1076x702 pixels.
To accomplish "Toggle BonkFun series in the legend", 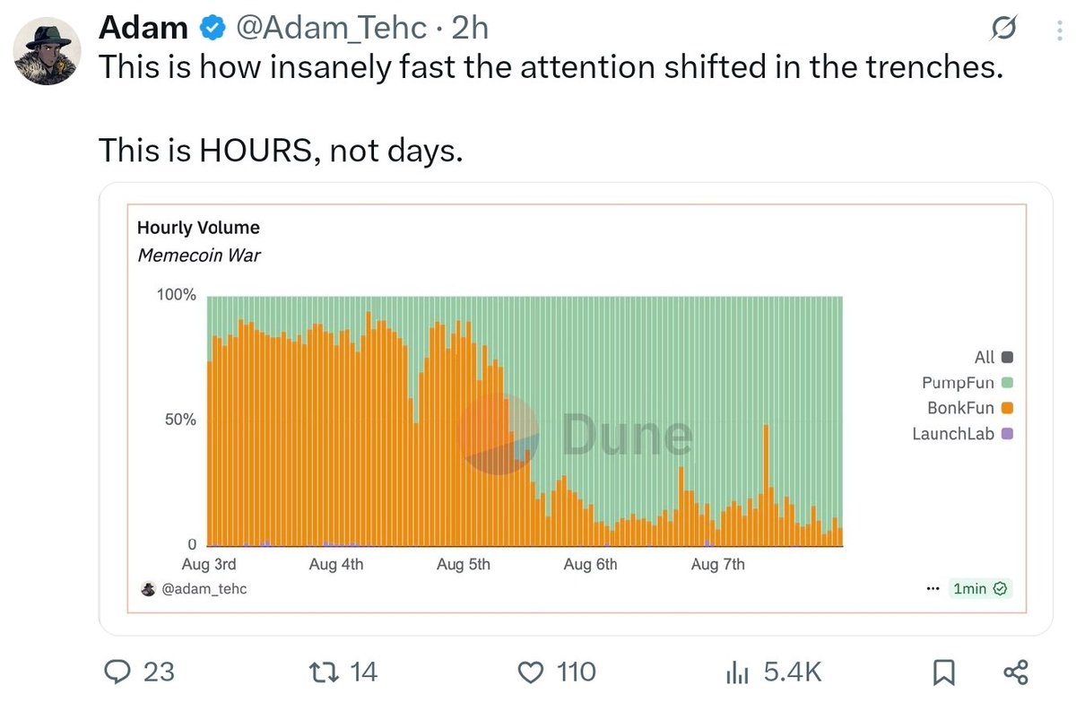I will (971, 408).
